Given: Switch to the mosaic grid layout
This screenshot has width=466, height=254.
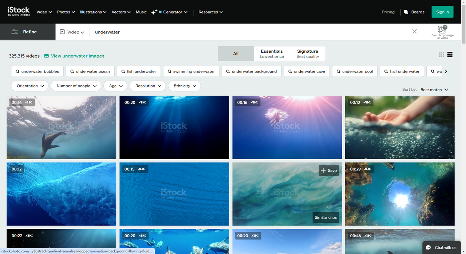Looking at the screenshot, I should click(450, 54).
